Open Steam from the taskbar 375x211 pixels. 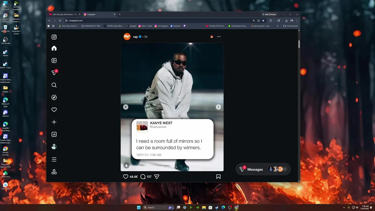(217, 207)
